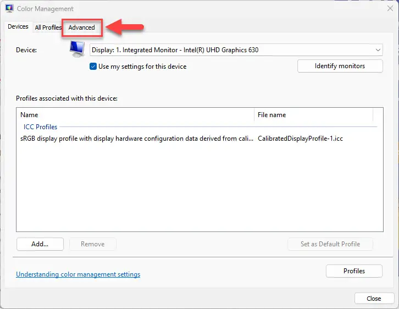399x309 pixels.
Task: Close the dialog with the Close button
Action: [x=374, y=299]
